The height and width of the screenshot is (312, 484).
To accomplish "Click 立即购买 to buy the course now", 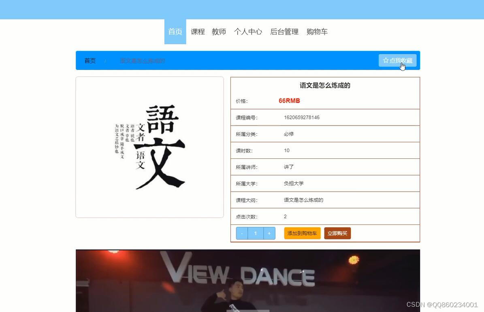I will tap(337, 233).
